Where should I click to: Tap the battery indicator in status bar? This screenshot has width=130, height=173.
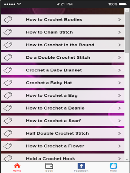click(x=123, y=4)
